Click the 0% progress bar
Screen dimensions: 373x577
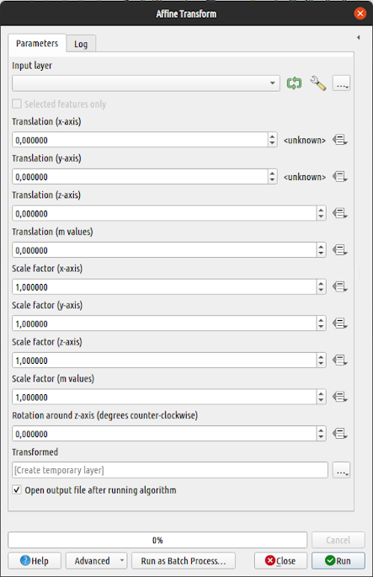point(157,540)
